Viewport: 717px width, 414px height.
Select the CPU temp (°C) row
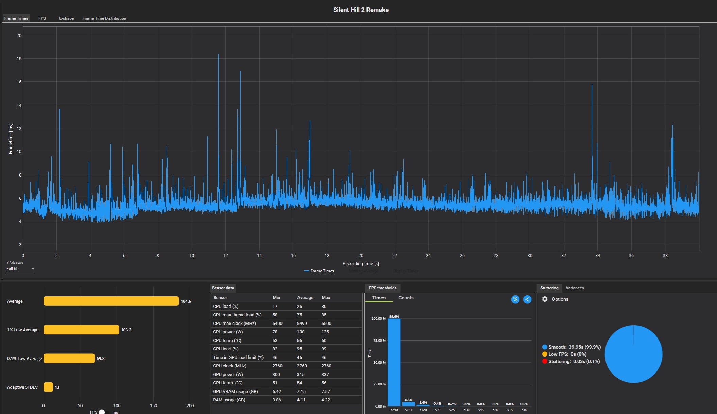pyautogui.click(x=286, y=340)
